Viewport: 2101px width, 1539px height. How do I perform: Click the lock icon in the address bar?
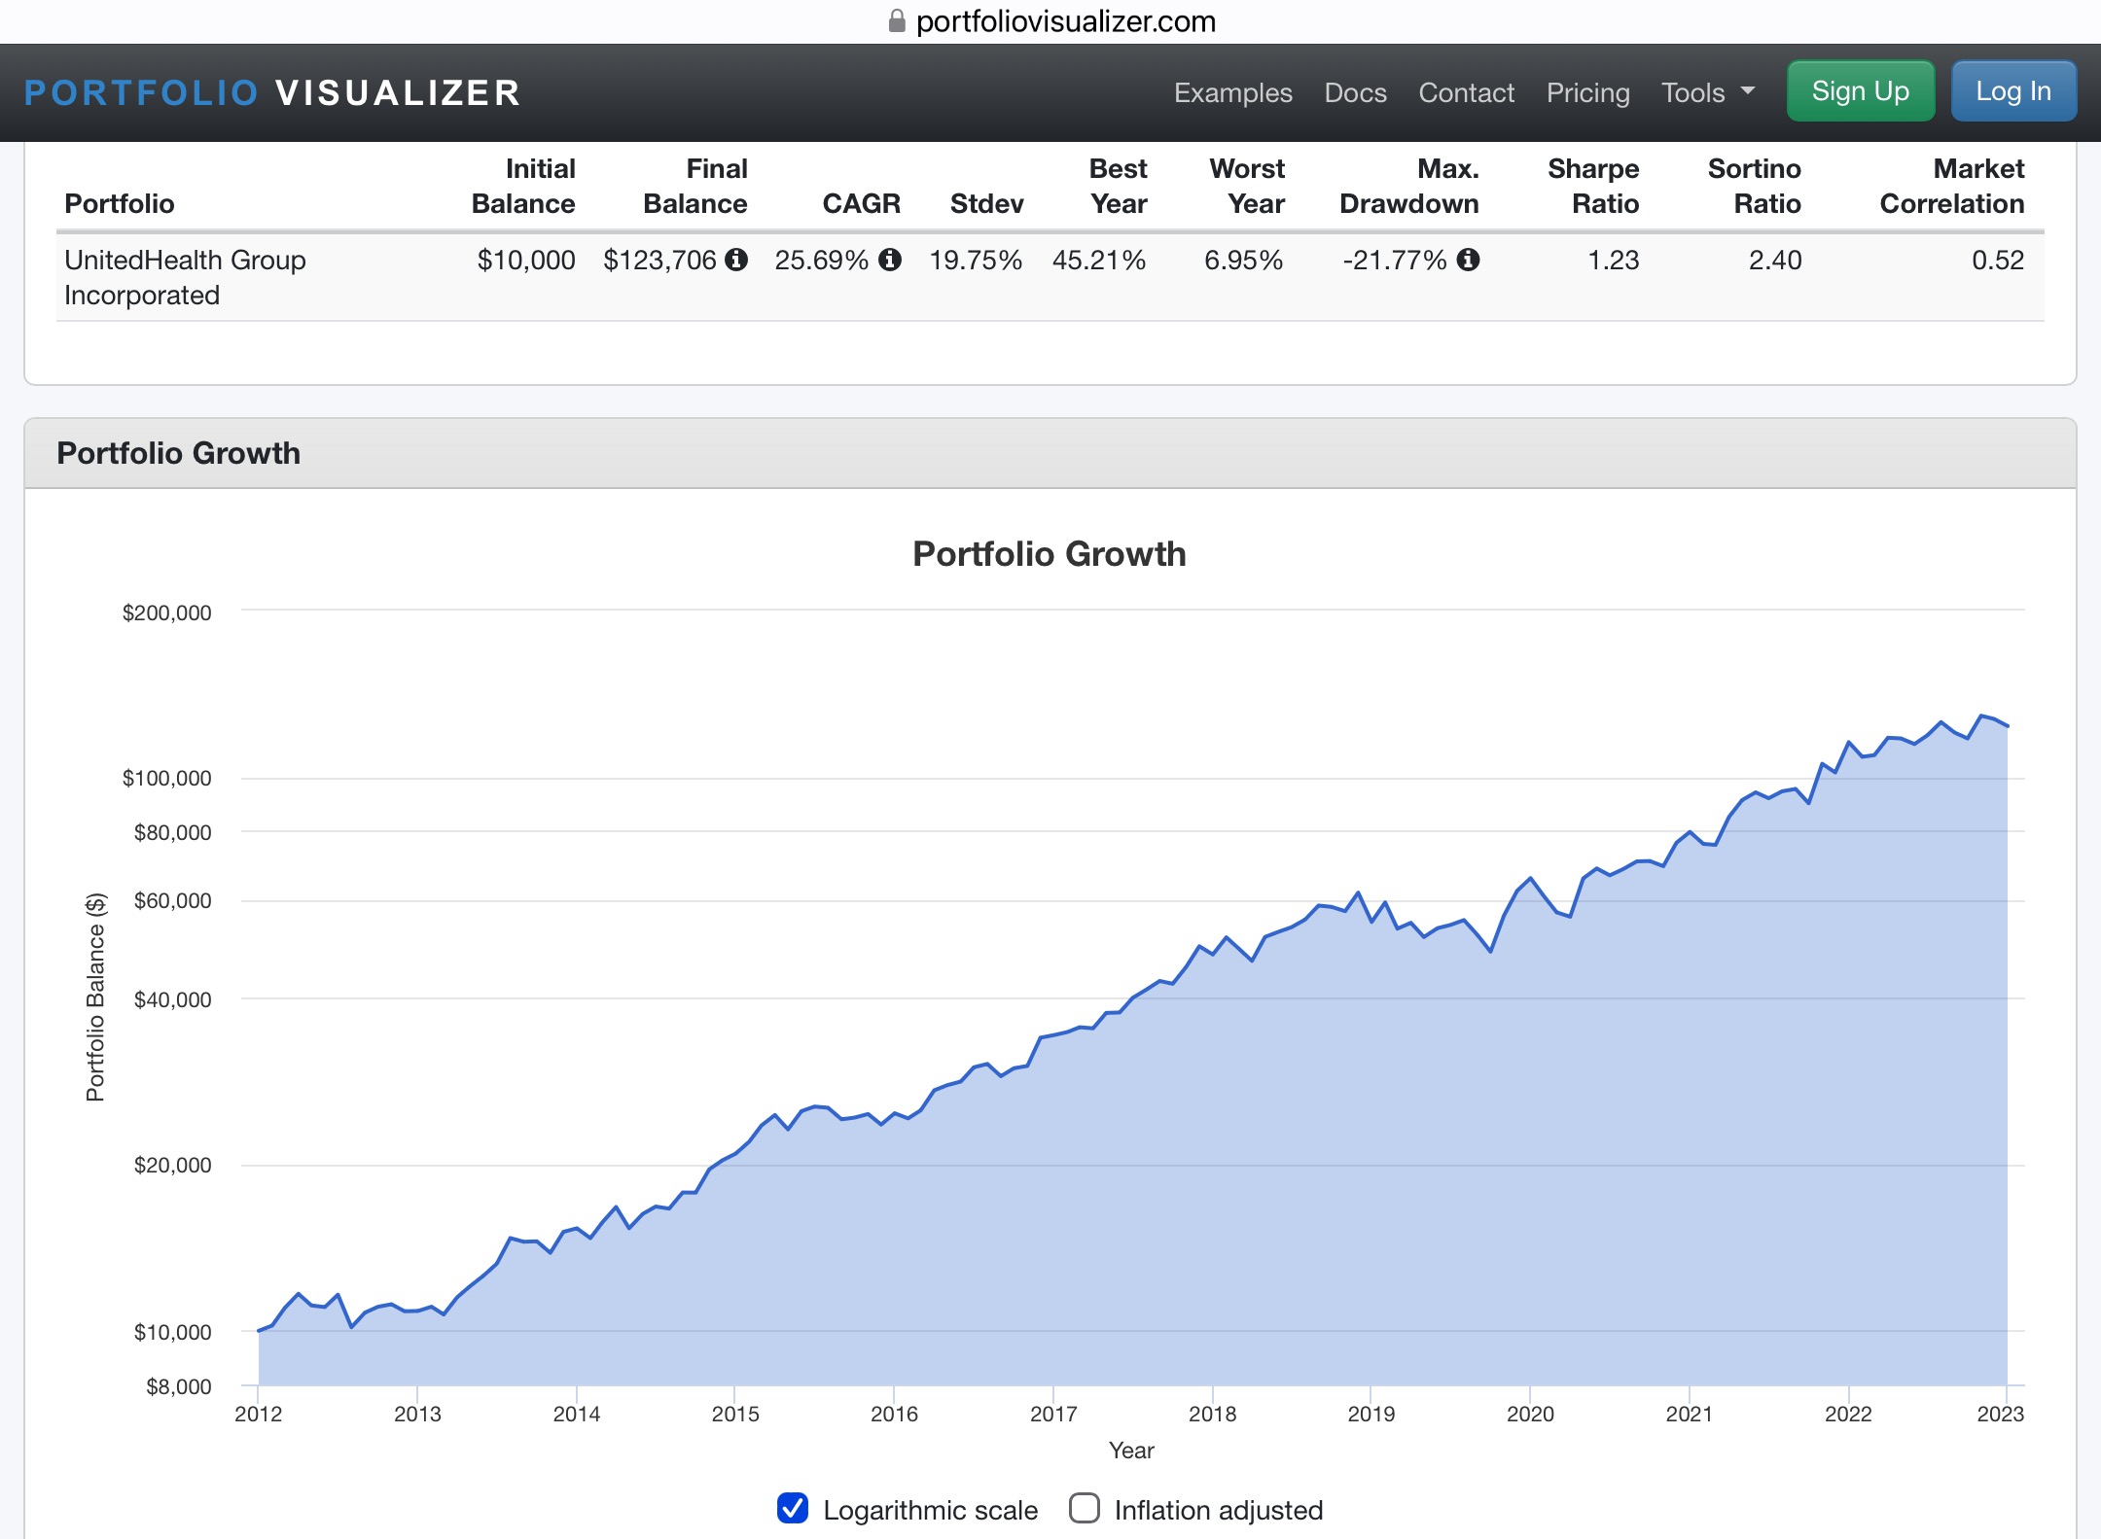point(897,21)
